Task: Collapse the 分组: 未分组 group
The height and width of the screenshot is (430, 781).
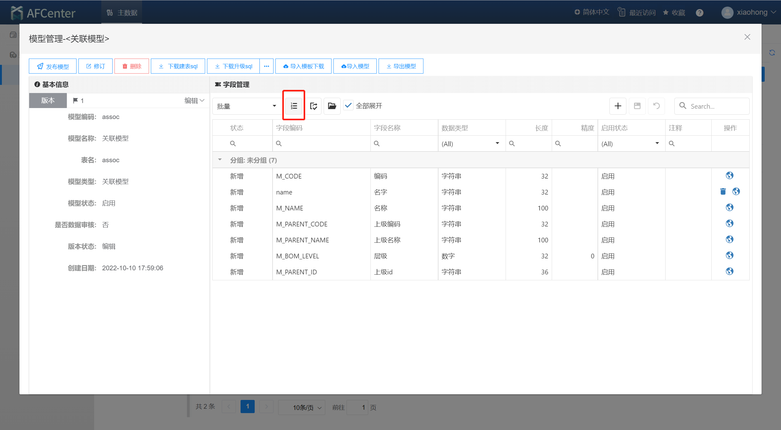Action: (x=220, y=160)
